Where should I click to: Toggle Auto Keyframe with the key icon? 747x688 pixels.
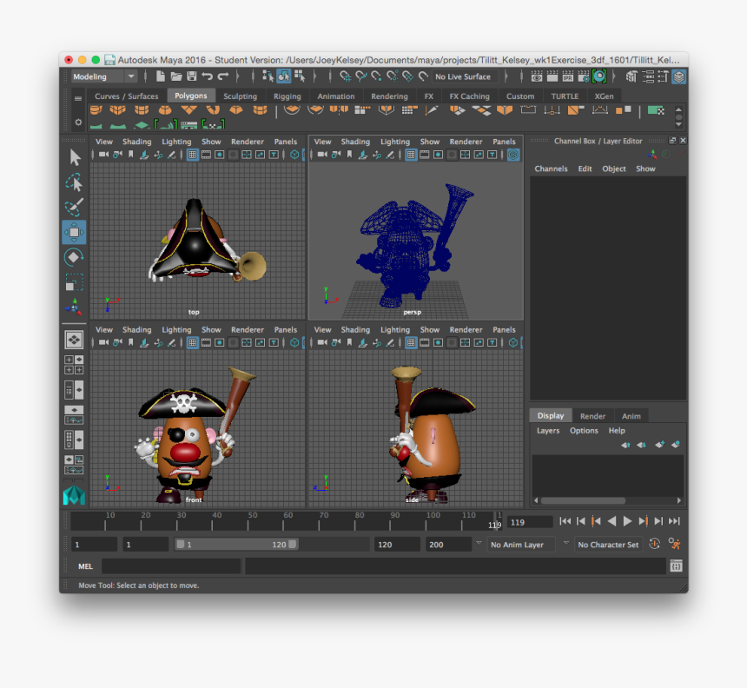pos(654,545)
